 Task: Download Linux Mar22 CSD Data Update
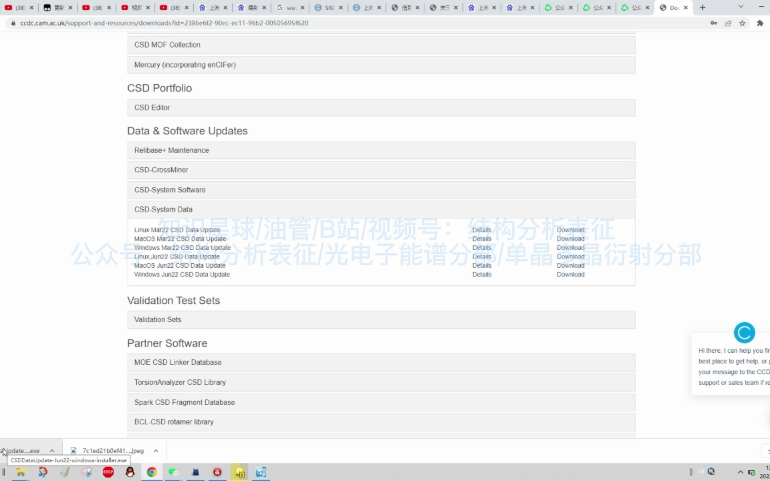[570, 230]
